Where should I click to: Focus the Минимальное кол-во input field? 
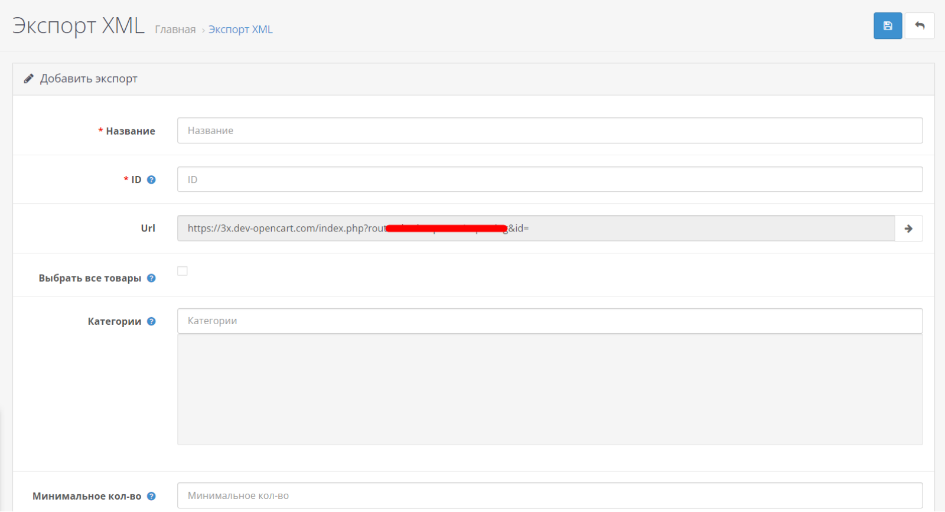click(x=550, y=496)
